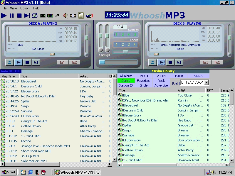Switch to the Station ID category tab

pos(126,85)
